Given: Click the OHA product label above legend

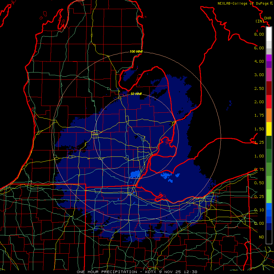Looking at the screenshot, I should click(x=268, y=18).
